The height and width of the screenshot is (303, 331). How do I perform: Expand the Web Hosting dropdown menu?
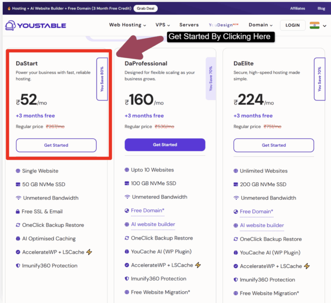click(127, 25)
